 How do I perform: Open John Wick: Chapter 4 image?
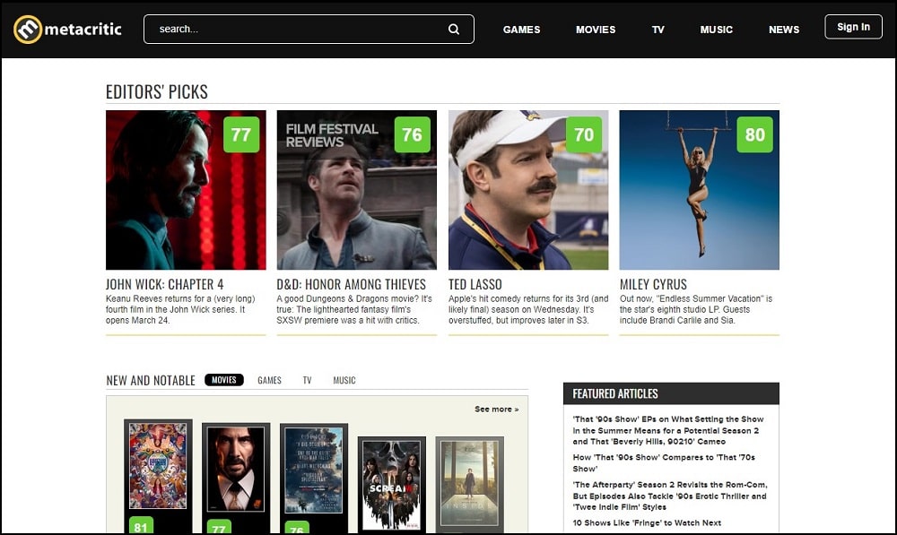tap(186, 190)
